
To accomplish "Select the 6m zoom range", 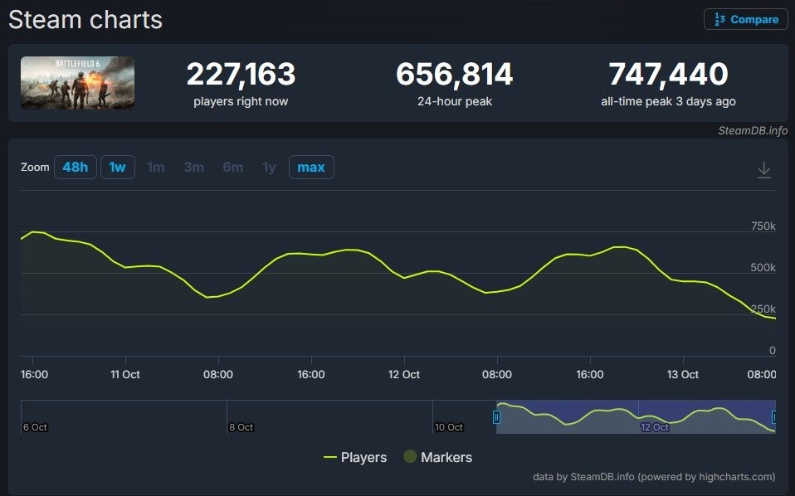I will pyautogui.click(x=232, y=167).
